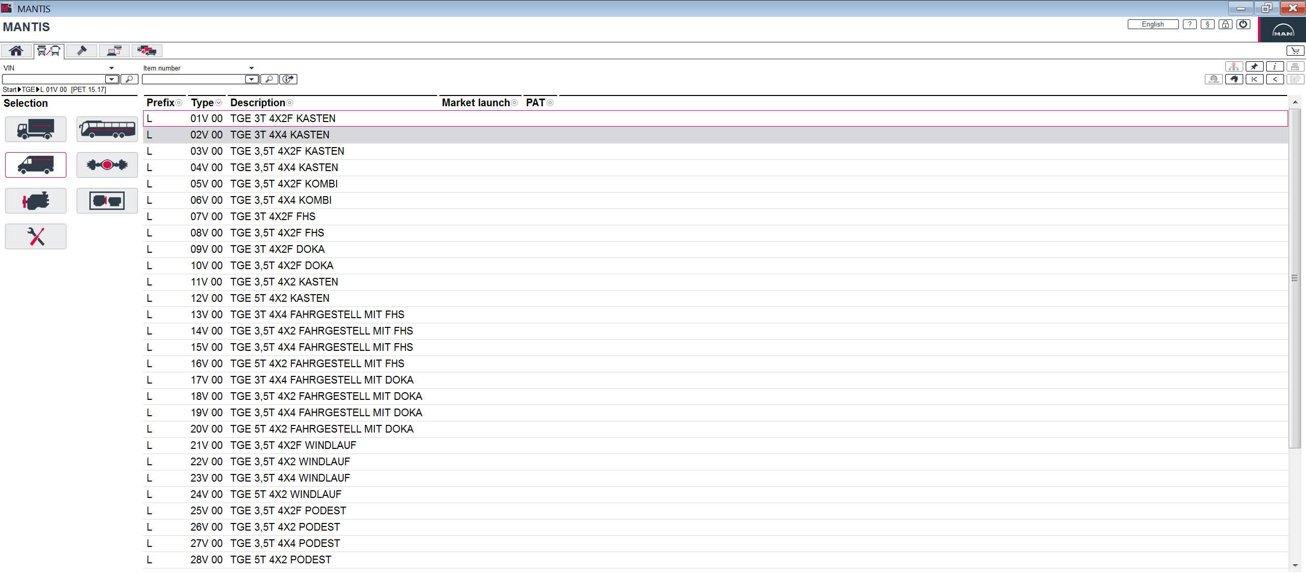The width and height of the screenshot is (1306, 573).
Task: Toggle sort on the Type column
Action: (x=219, y=103)
